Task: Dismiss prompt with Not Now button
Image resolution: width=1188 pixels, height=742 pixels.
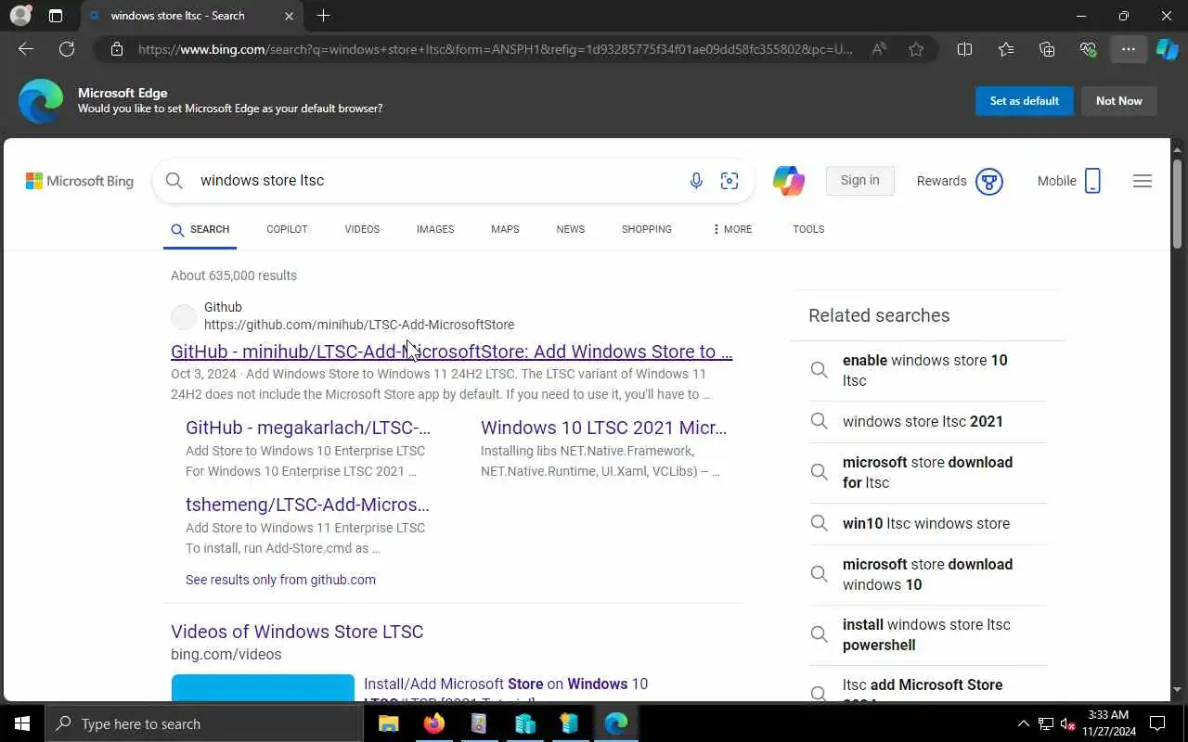Action: click(x=1119, y=101)
